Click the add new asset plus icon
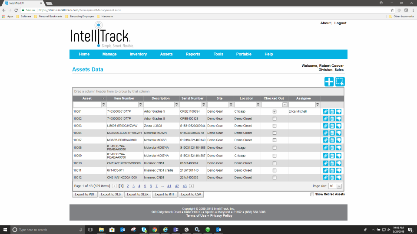This screenshot has width=417, height=234. (329, 82)
